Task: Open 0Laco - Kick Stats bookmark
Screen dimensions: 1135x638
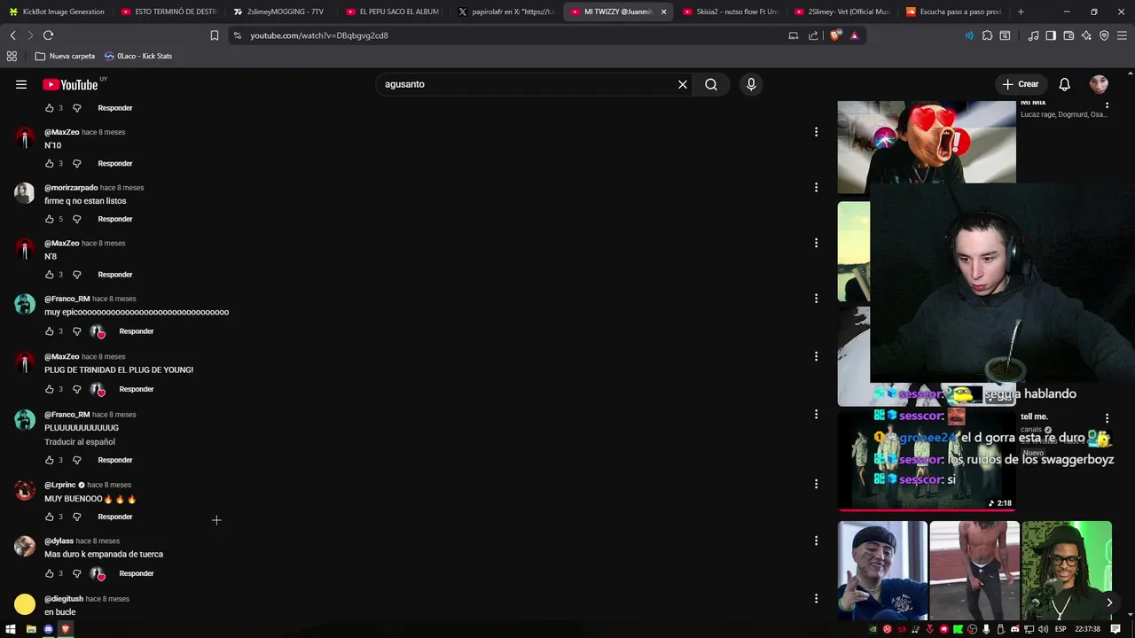Action: [138, 56]
